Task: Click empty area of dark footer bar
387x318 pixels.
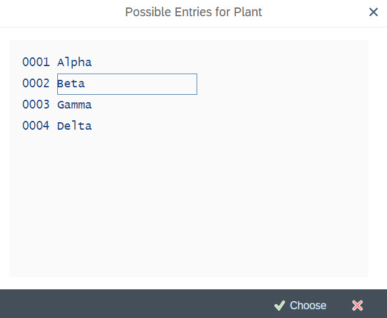Action: coord(124,304)
